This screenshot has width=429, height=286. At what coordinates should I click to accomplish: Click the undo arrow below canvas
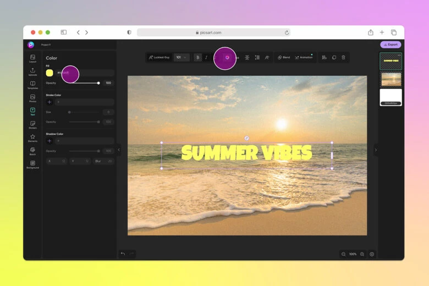(x=123, y=254)
